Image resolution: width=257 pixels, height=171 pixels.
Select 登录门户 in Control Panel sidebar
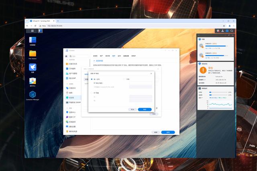click(x=71, y=117)
